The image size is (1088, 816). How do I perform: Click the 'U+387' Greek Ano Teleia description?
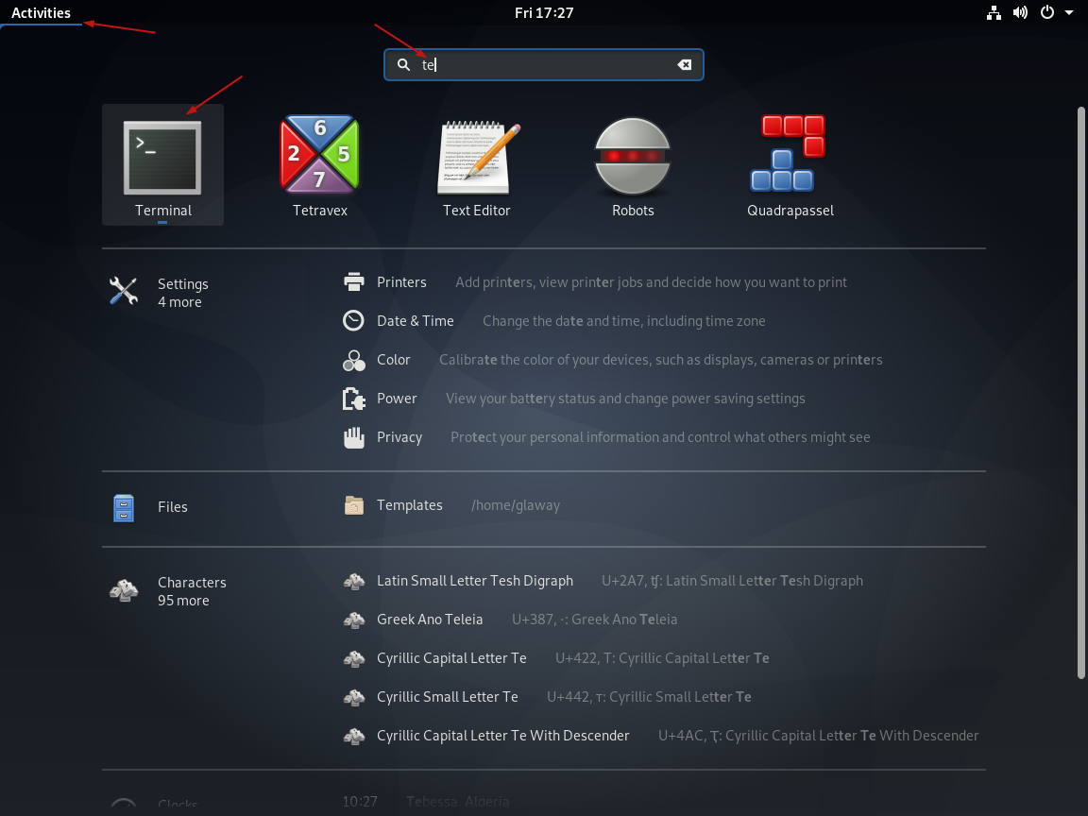(595, 619)
